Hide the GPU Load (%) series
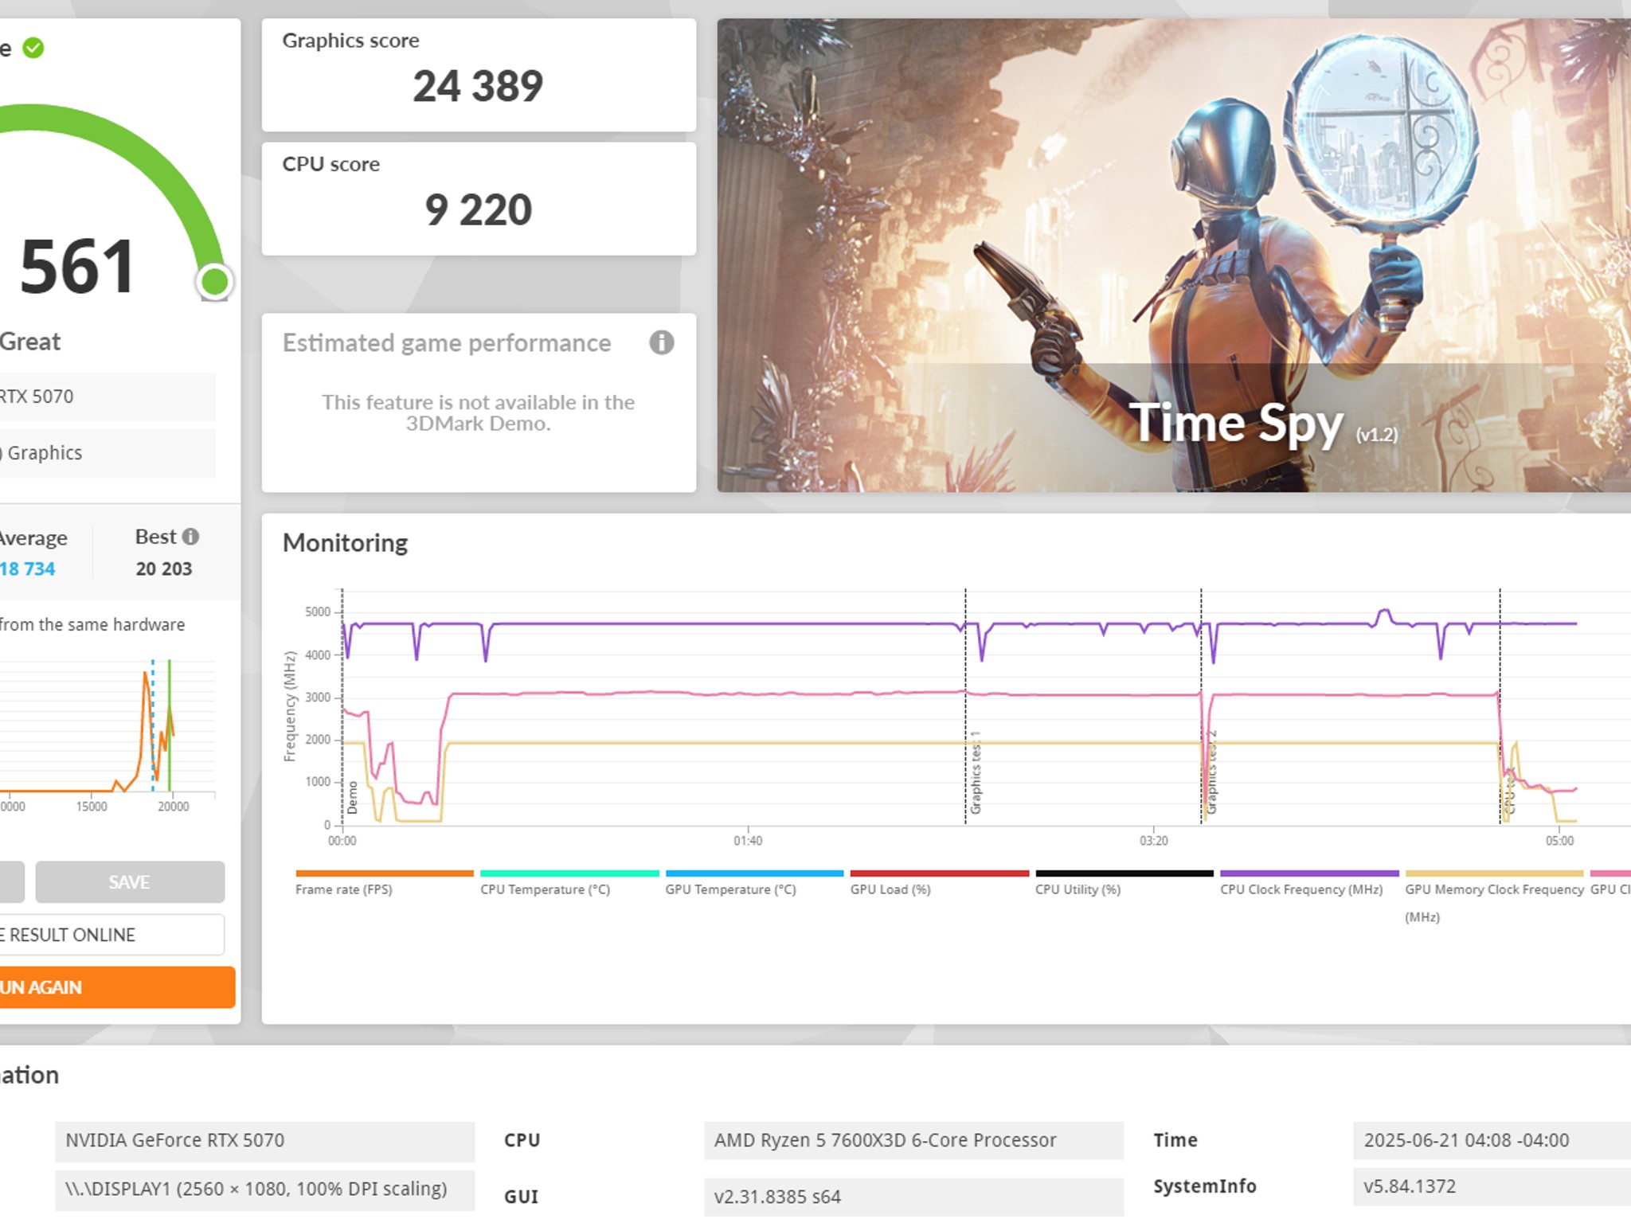Image resolution: width=1631 pixels, height=1223 pixels. [x=890, y=889]
